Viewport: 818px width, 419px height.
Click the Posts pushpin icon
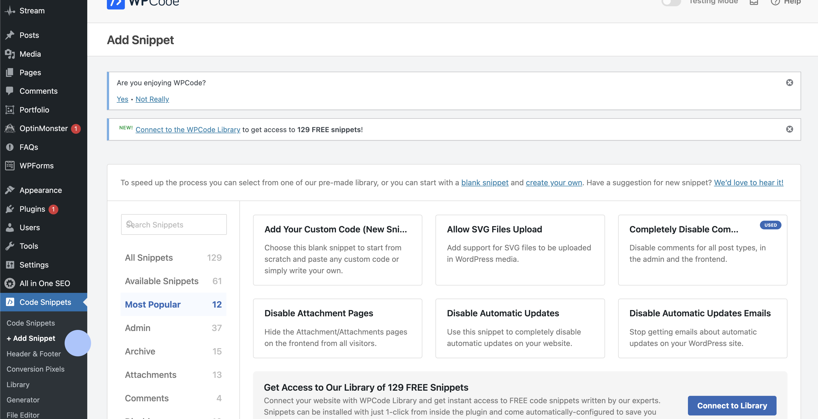point(10,35)
